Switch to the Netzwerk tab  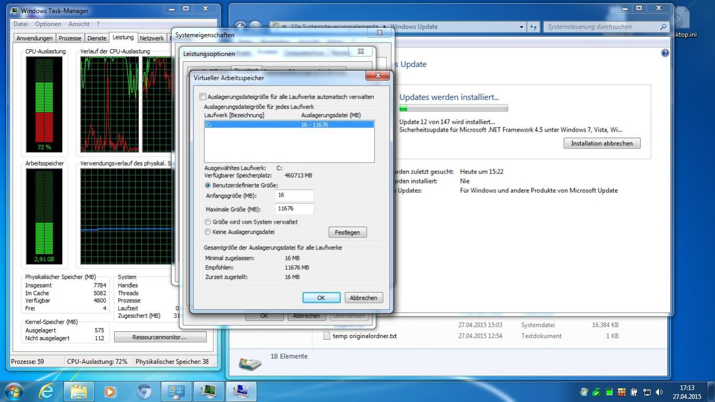152,38
